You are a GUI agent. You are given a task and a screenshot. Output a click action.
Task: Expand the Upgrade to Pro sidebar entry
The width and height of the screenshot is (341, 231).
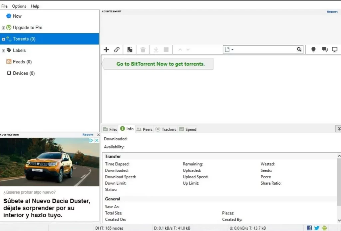[3, 27]
